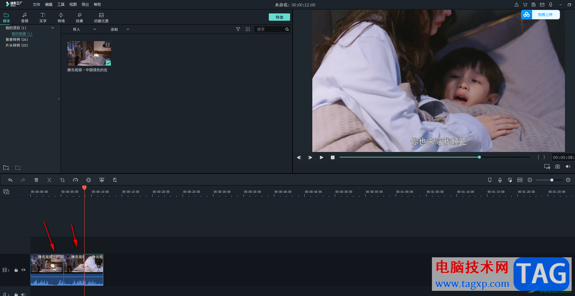Zoom out timeline with minus icon
Screen dimensions: 575x296
tap(530, 180)
